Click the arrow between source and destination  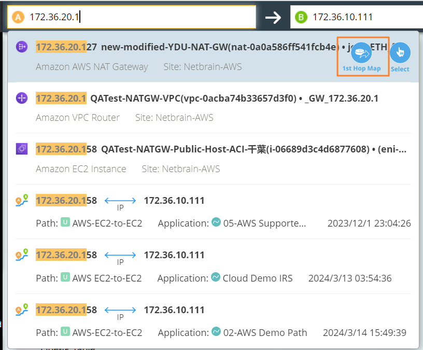273,18
